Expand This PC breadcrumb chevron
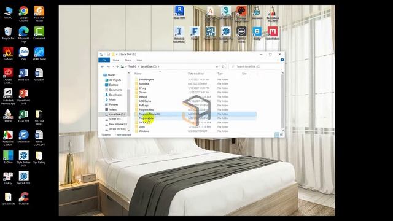Image resolution: width=393 pixels, height=221 pixels. point(139,66)
